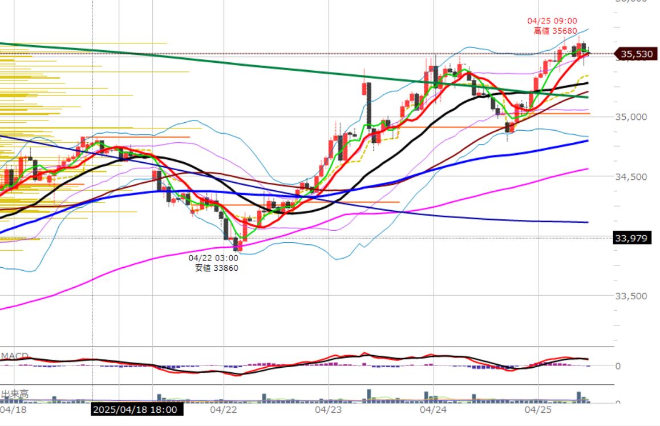Viewport: 660px width, 426px height.
Task: Click the 04/18 date axis label
Action: 13,409
